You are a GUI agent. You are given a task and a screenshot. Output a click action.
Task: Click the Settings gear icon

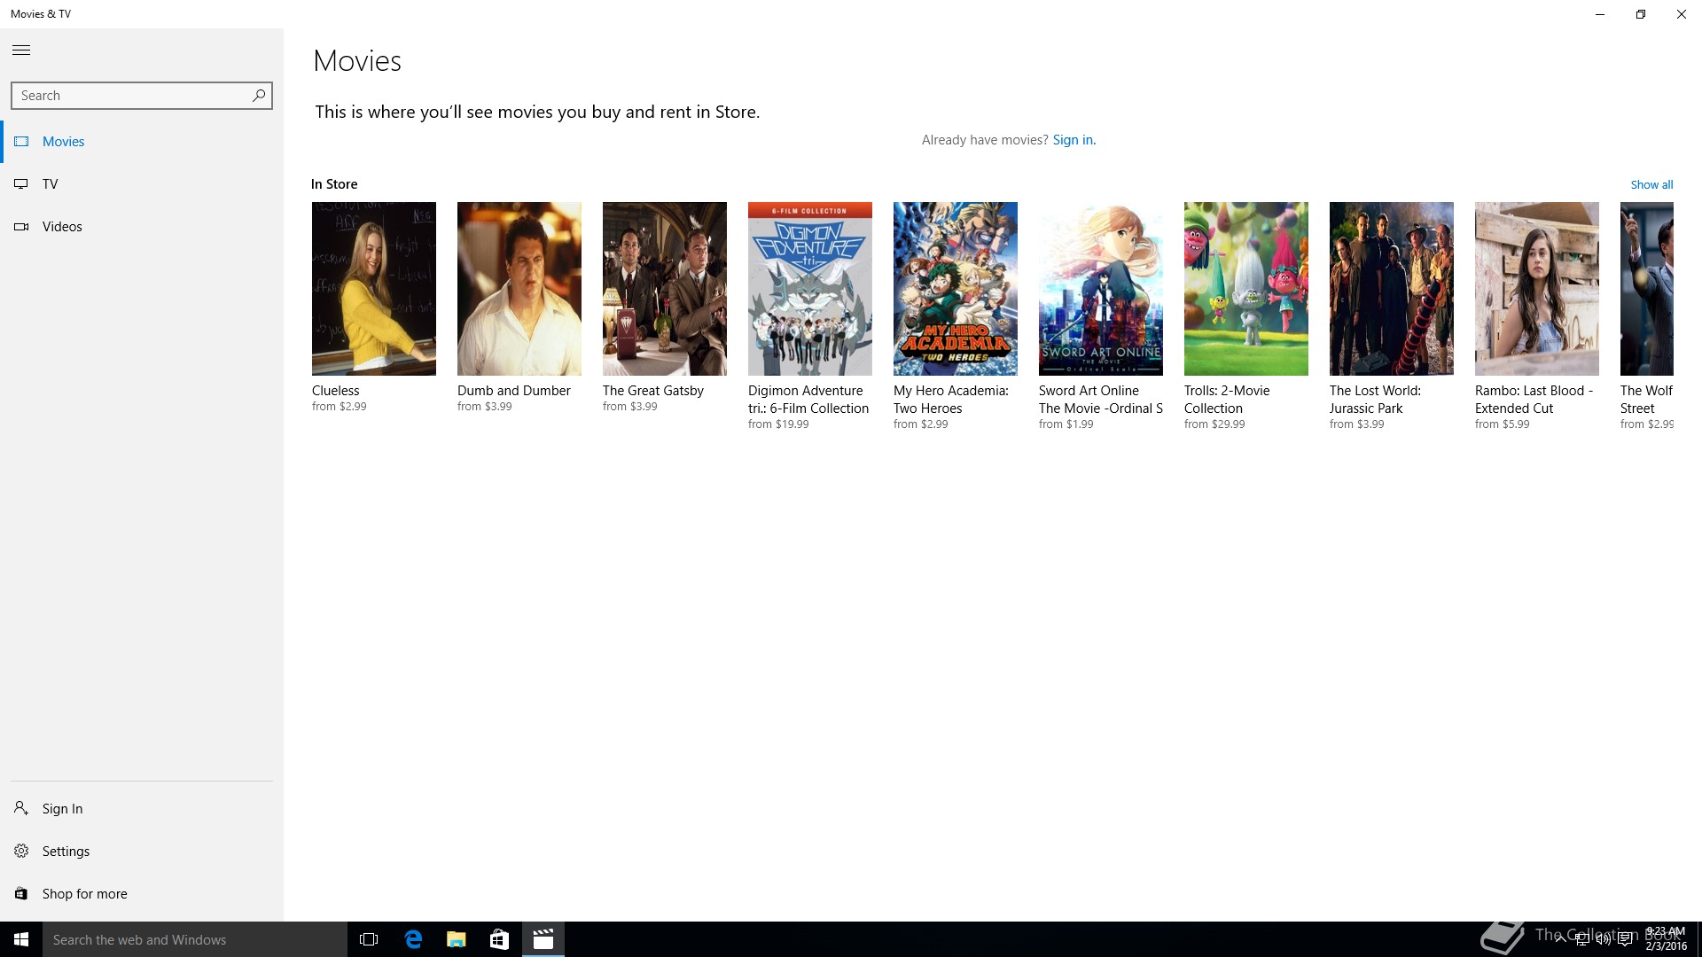(x=21, y=851)
